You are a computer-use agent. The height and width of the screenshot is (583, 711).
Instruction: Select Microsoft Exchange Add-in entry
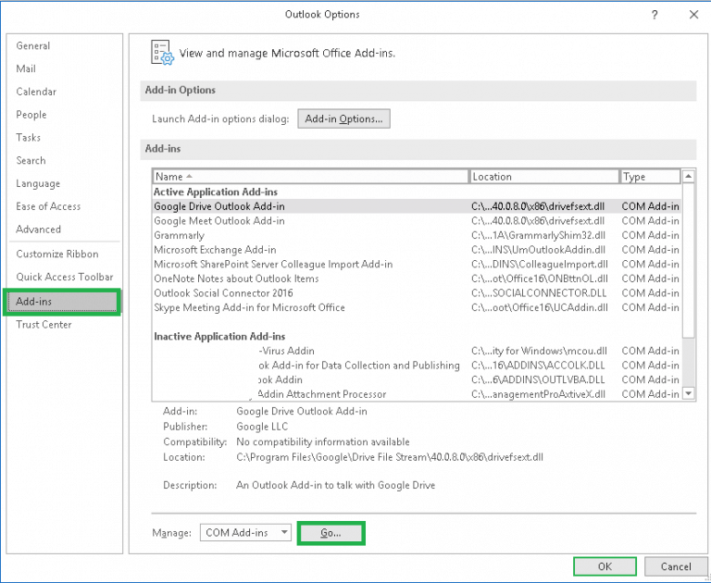[417, 250]
